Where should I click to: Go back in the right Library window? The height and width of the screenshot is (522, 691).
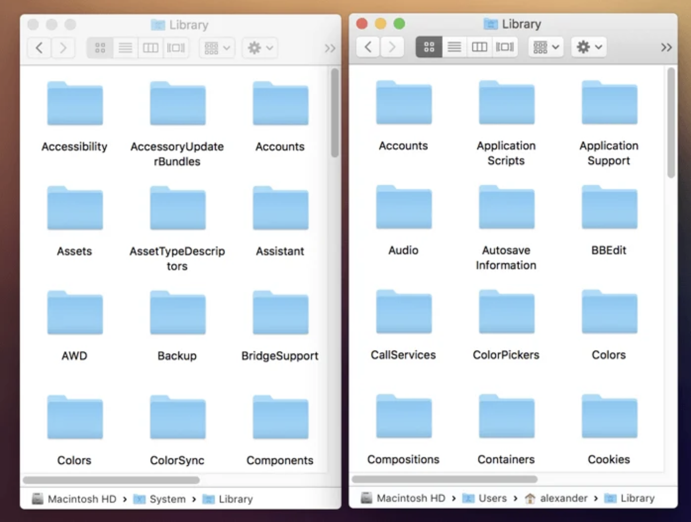(x=368, y=47)
